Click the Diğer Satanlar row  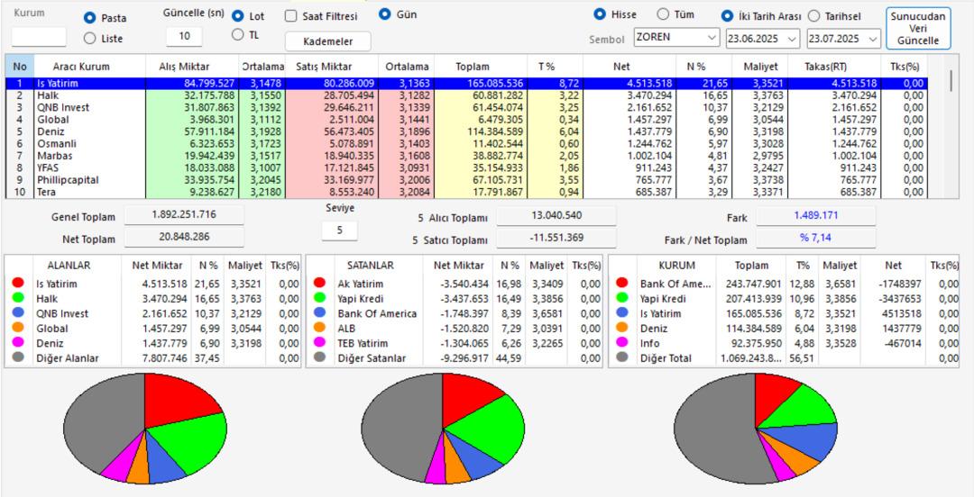(x=455, y=358)
